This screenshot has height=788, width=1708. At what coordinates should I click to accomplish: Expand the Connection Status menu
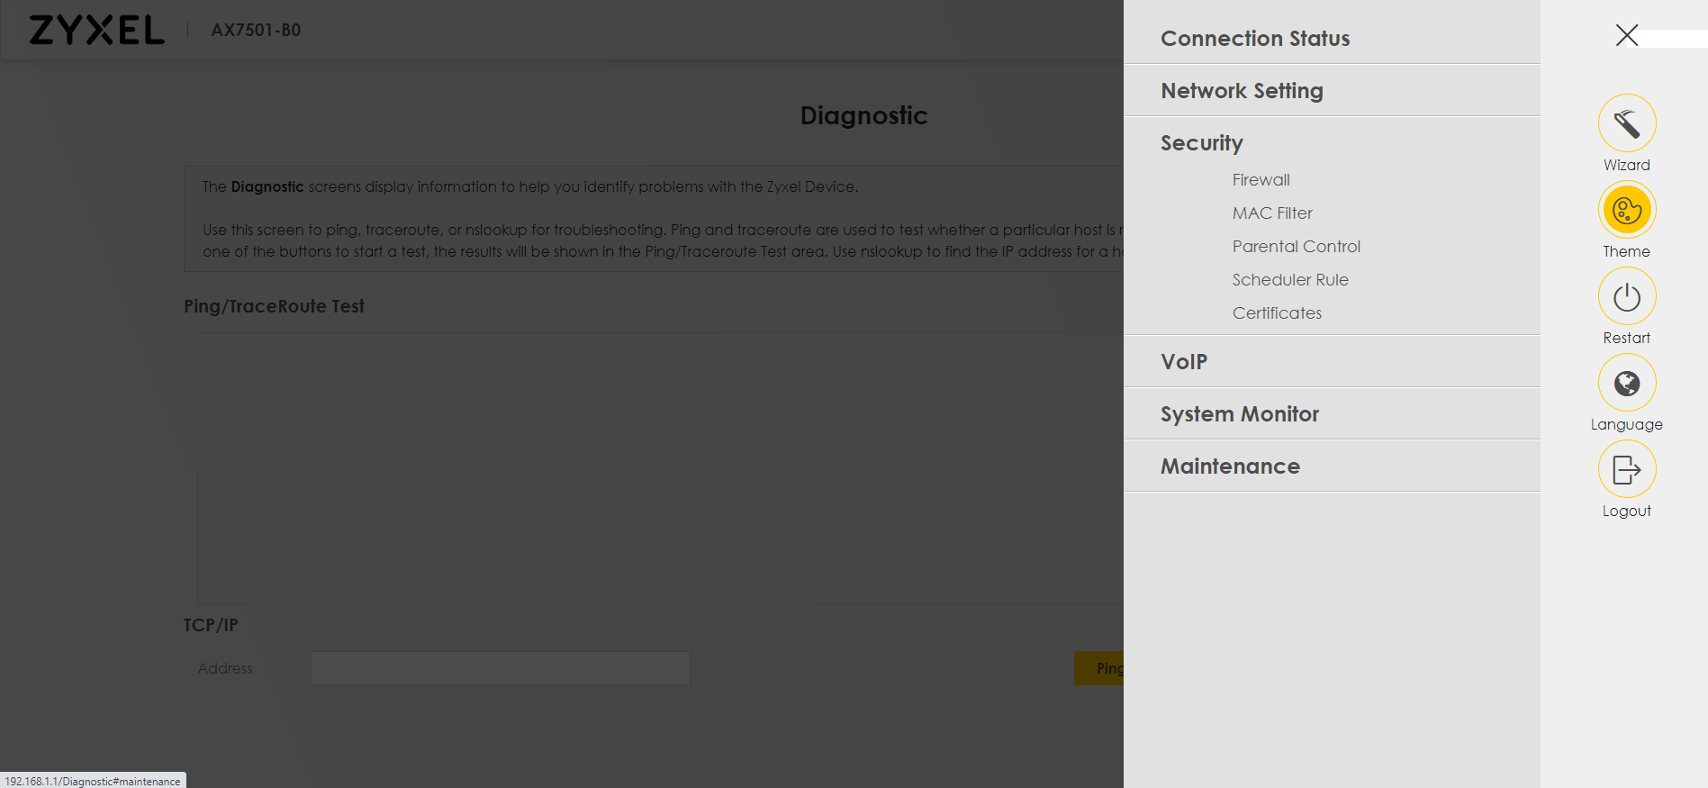click(1254, 39)
